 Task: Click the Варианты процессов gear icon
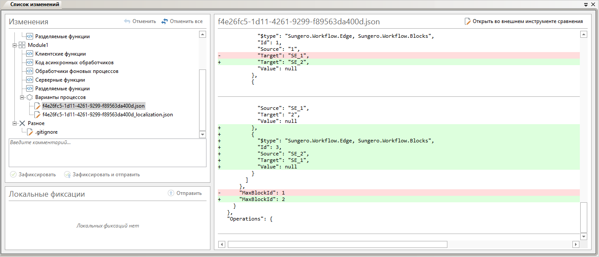tap(30, 97)
